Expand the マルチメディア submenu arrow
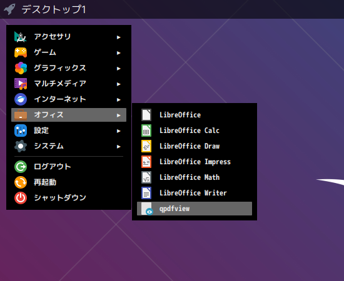Screen dimensions: 344x281 pyautogui.click(x=119, y=84)
